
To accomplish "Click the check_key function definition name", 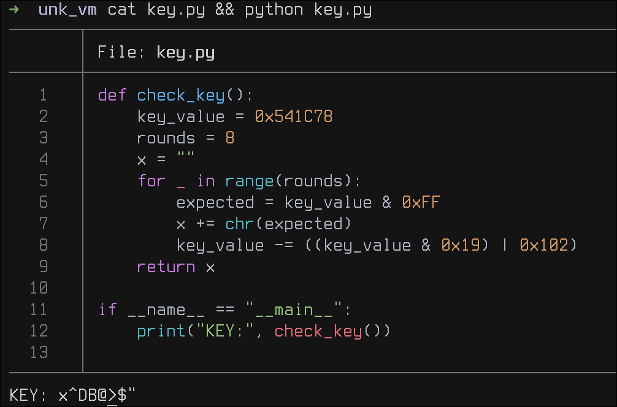I will pyautogui.click(x=181, y=95).
